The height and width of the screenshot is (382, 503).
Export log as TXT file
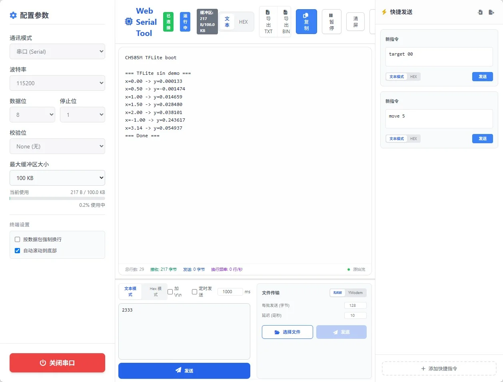point(268,22)
